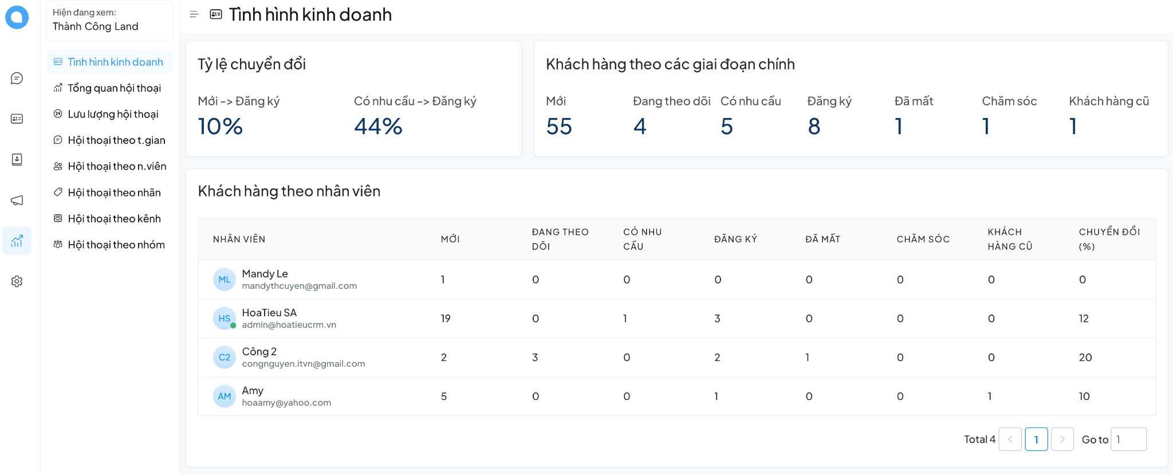Click Mandy Le's avatar in the table

point(224,280)
